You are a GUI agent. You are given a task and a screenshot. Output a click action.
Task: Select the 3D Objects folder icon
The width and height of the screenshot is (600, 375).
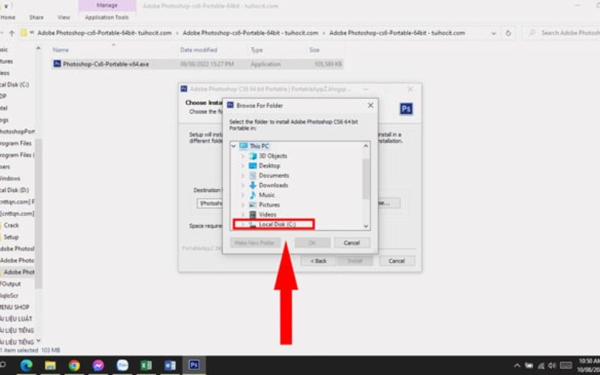click(x=253, y=156)
